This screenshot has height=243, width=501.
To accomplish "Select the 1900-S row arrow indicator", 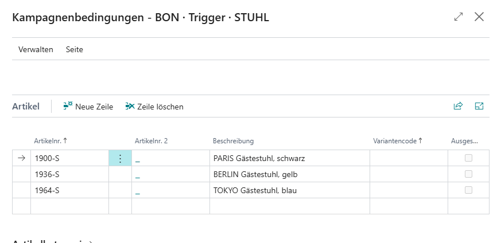I will click(x=21, y=158).
